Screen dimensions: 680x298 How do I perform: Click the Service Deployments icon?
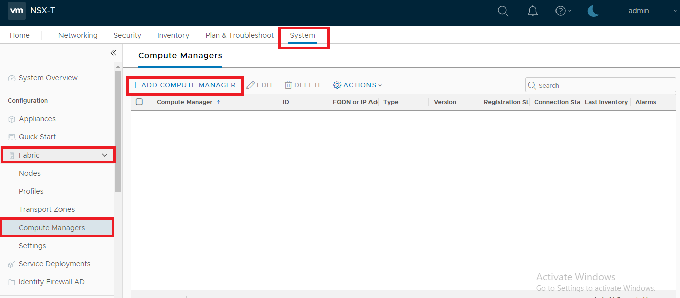pyautogui.click(x=12, y=264)
